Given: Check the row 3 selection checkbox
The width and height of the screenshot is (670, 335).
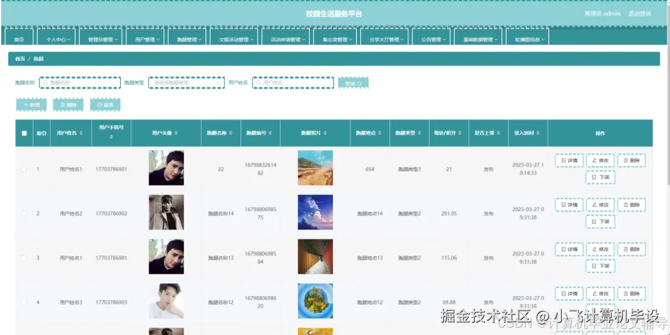Looking at the screenshot, I should tap(24, 258).
